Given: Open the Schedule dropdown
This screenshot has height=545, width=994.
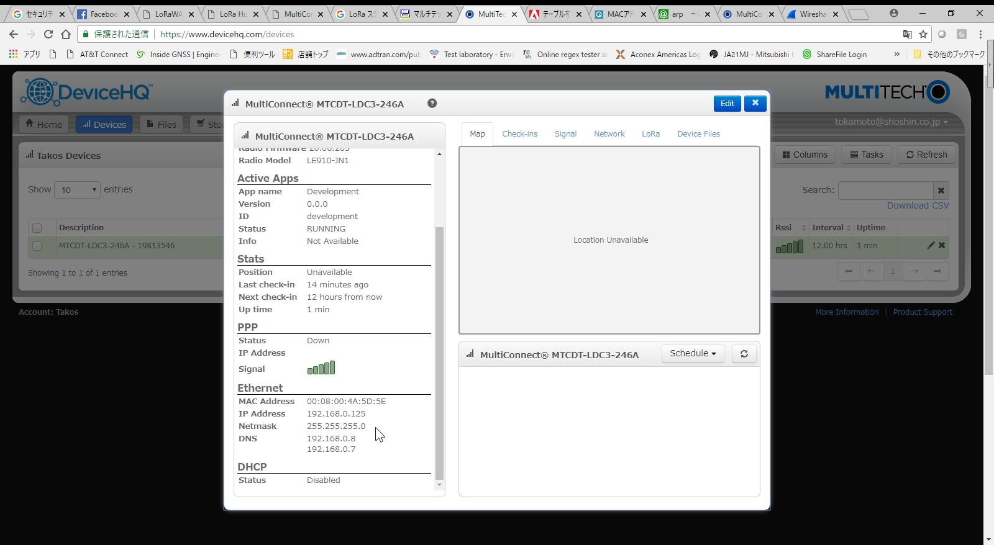Looking at the screenshot, I should point(693,353).
